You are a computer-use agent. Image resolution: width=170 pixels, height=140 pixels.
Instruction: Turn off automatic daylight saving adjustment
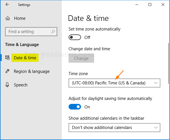click(75, 107)
